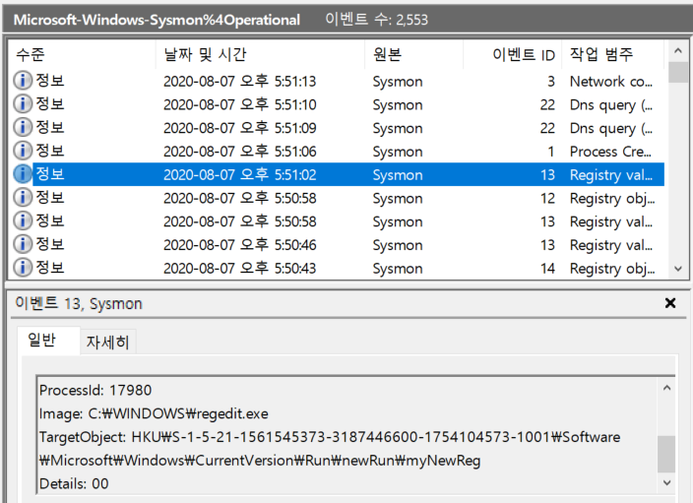Click info icon of 5:51:10 Dns query event
693x503 pixels.
pos(22,104)
